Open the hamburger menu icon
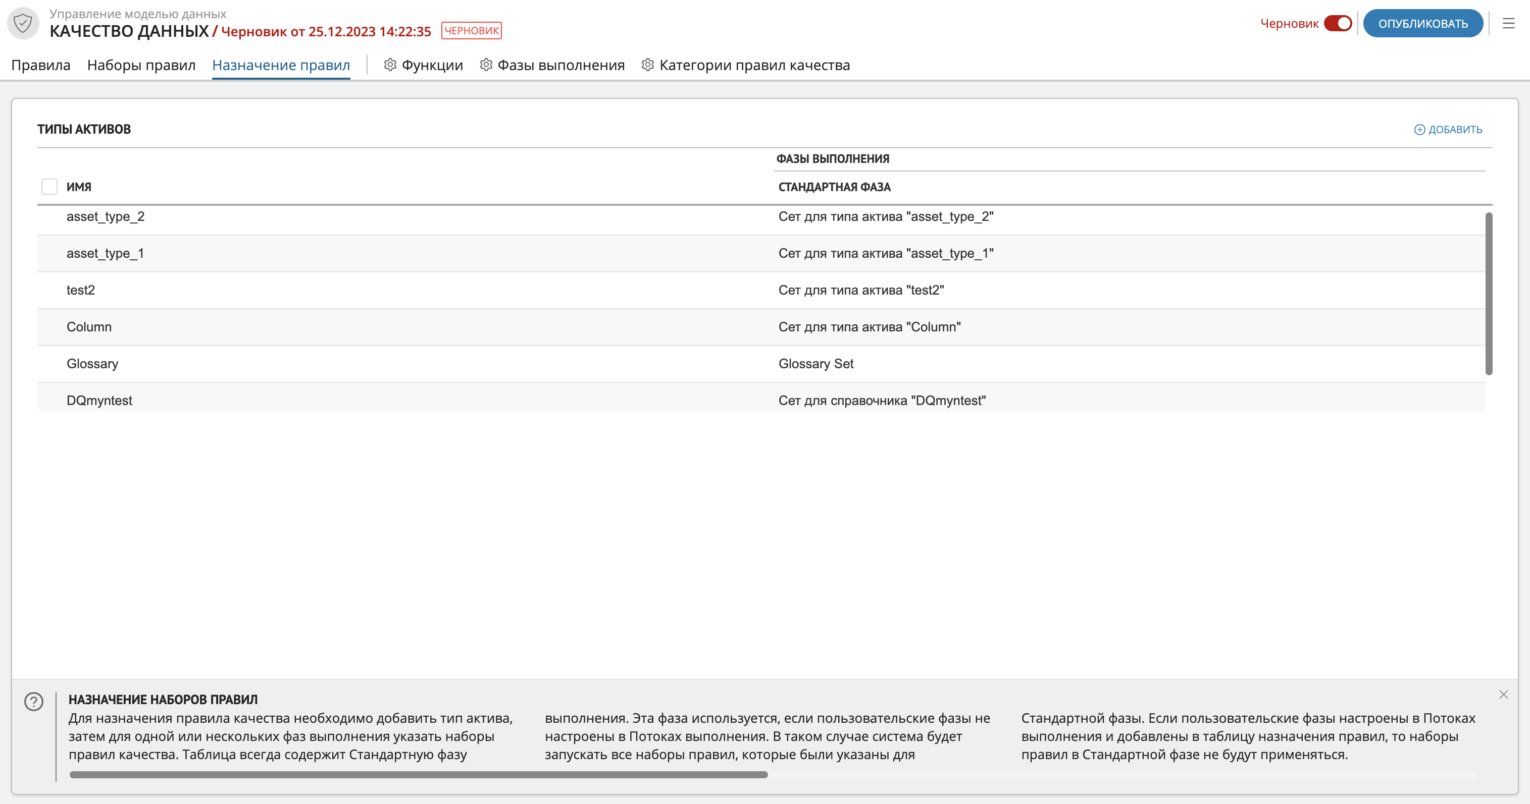This screenshot has height=804, width=1530. (1509, 24)
